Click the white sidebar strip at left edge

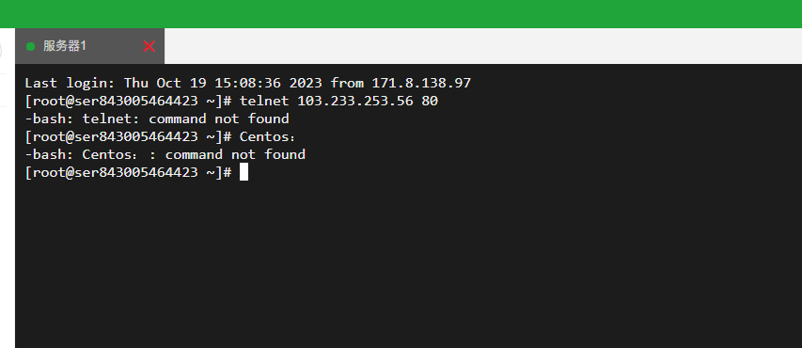(x=8, y=205)
